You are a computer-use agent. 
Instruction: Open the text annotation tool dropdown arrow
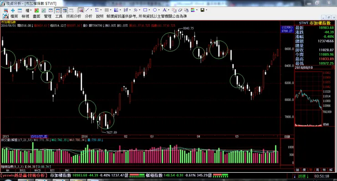click(x=168, y=10)
